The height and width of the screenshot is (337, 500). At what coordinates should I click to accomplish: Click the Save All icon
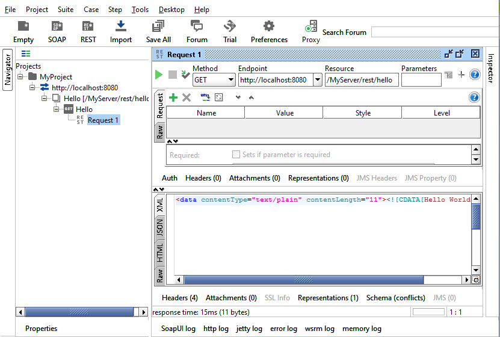pos(158,26)
